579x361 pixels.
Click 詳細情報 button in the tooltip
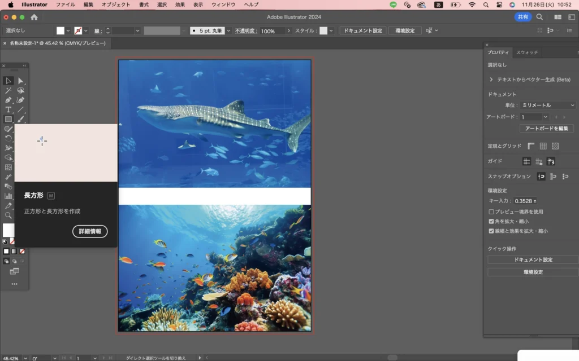click(x=90, y=231)
